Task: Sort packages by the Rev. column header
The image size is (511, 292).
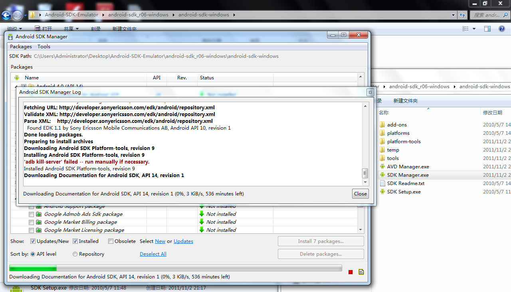Action: (182, 78)
